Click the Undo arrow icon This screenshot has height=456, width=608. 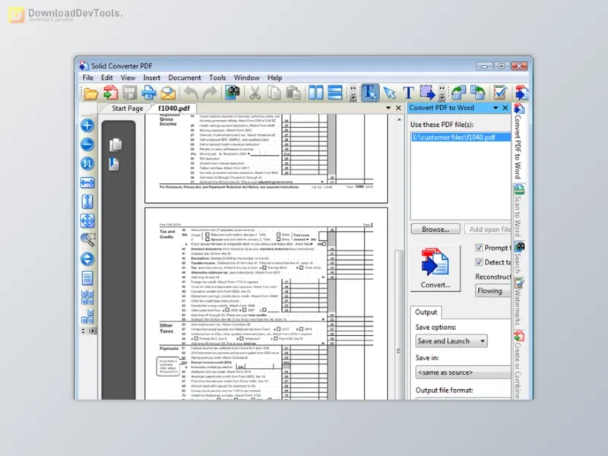191,93
